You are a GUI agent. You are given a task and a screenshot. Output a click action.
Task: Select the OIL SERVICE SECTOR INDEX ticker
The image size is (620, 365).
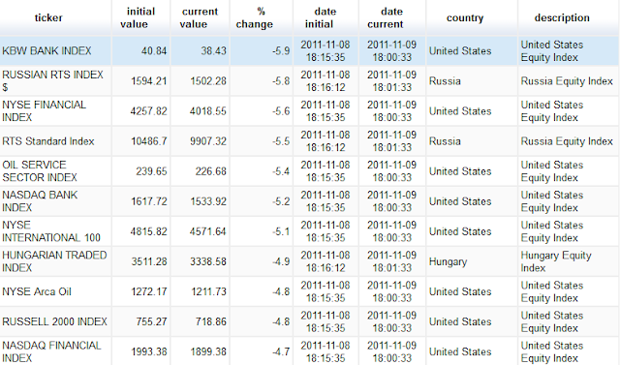click(x=40, y=171)
